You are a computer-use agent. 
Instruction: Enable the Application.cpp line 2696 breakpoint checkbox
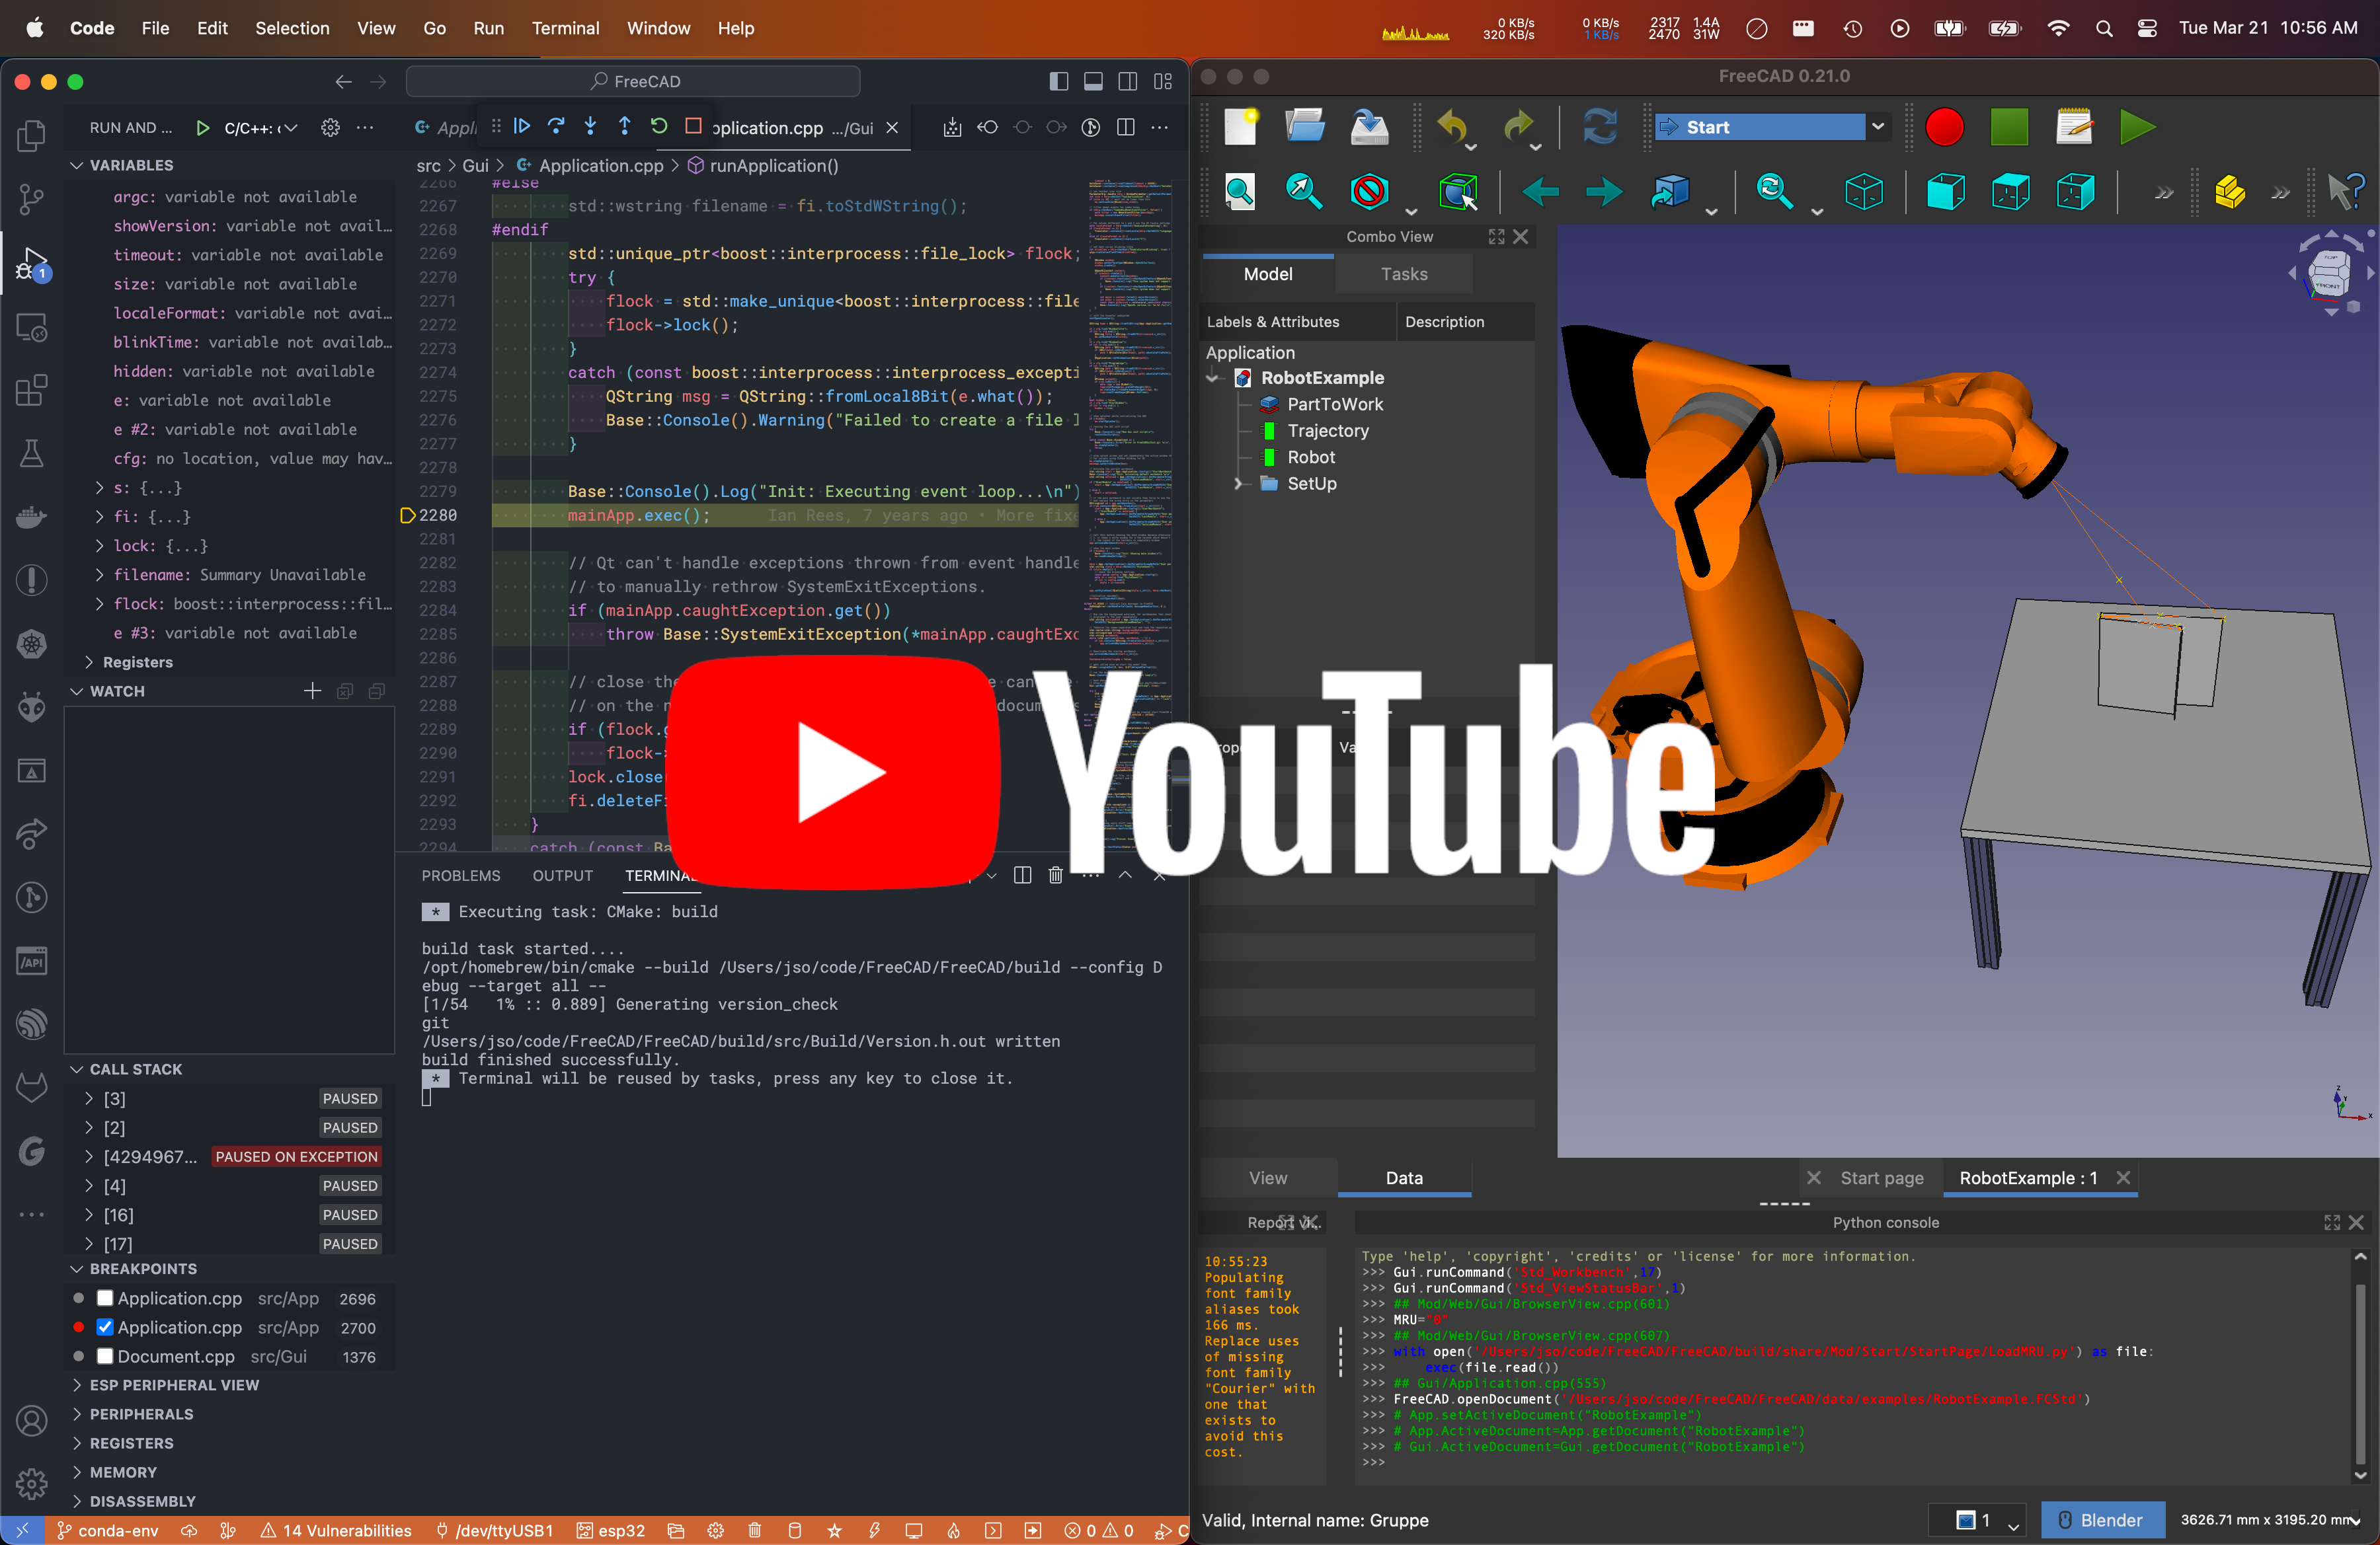(x=105, y=1298)
